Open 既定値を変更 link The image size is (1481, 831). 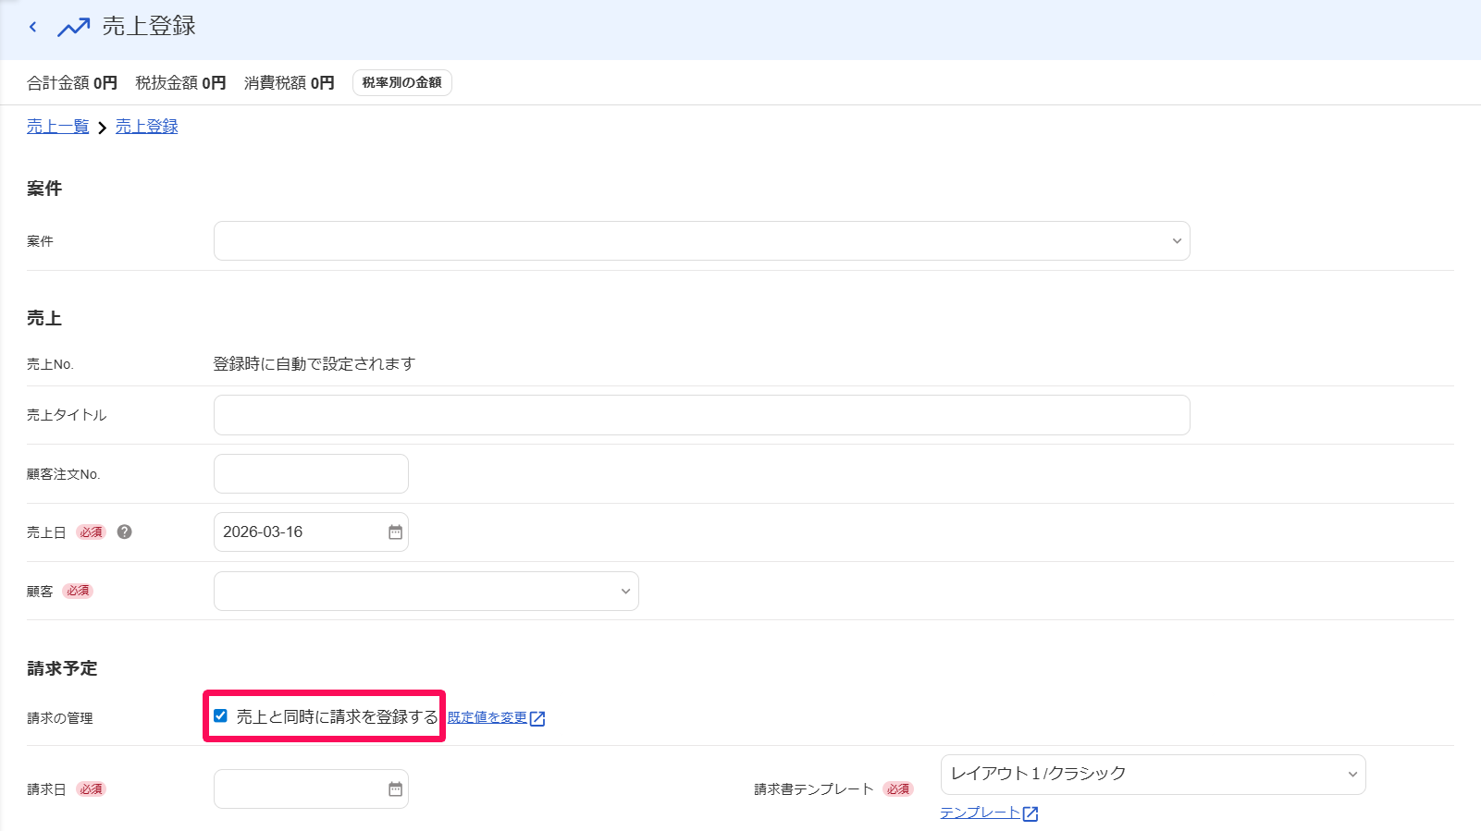coord(487,717)
